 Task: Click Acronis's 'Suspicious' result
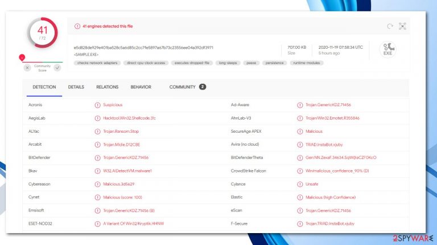pos(113,105)
